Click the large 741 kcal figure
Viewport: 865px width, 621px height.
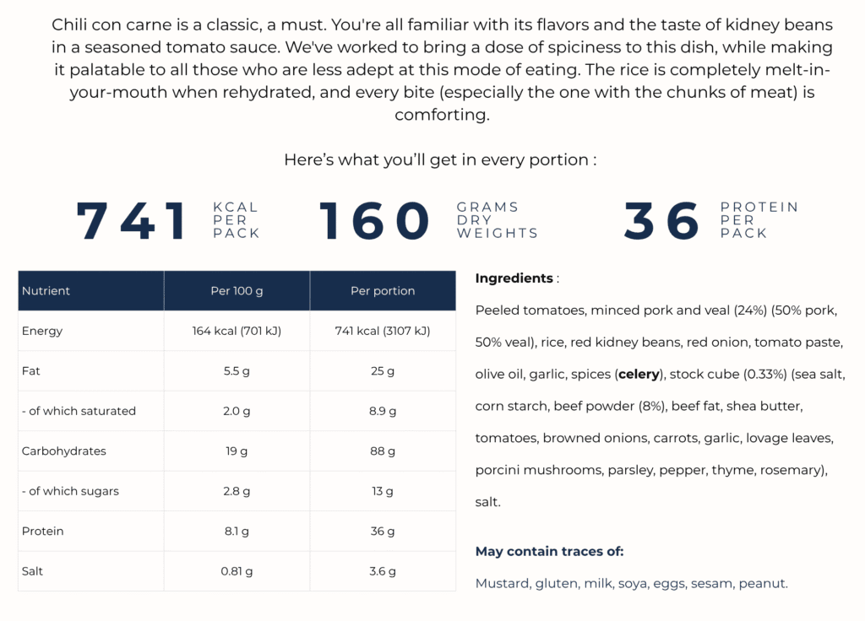point(131,220)
